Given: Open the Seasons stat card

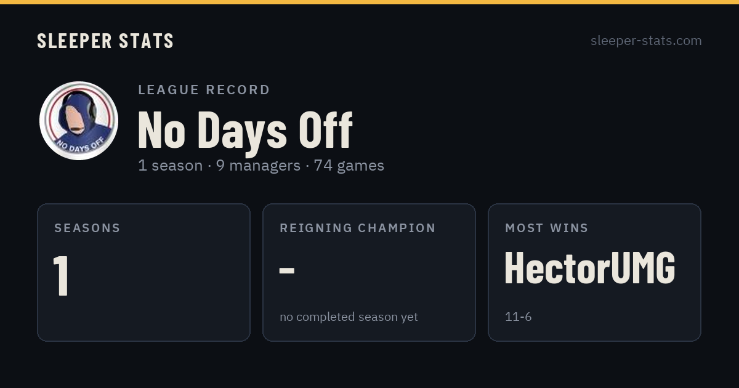Looking at the screenshot, I should [143, 272].
